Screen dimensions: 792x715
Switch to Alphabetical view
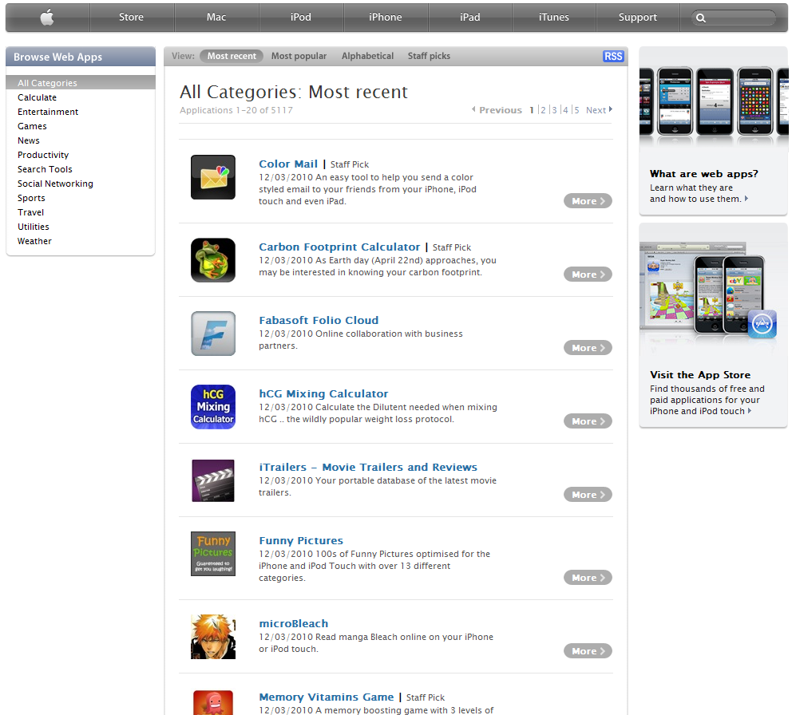tap(367, 56)
